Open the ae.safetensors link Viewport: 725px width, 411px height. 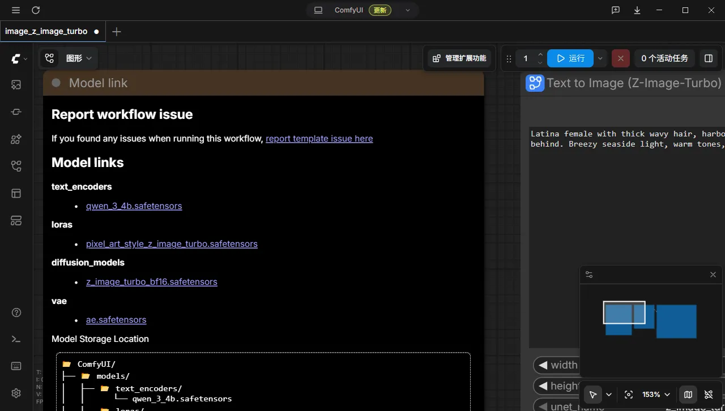[116, 320]
